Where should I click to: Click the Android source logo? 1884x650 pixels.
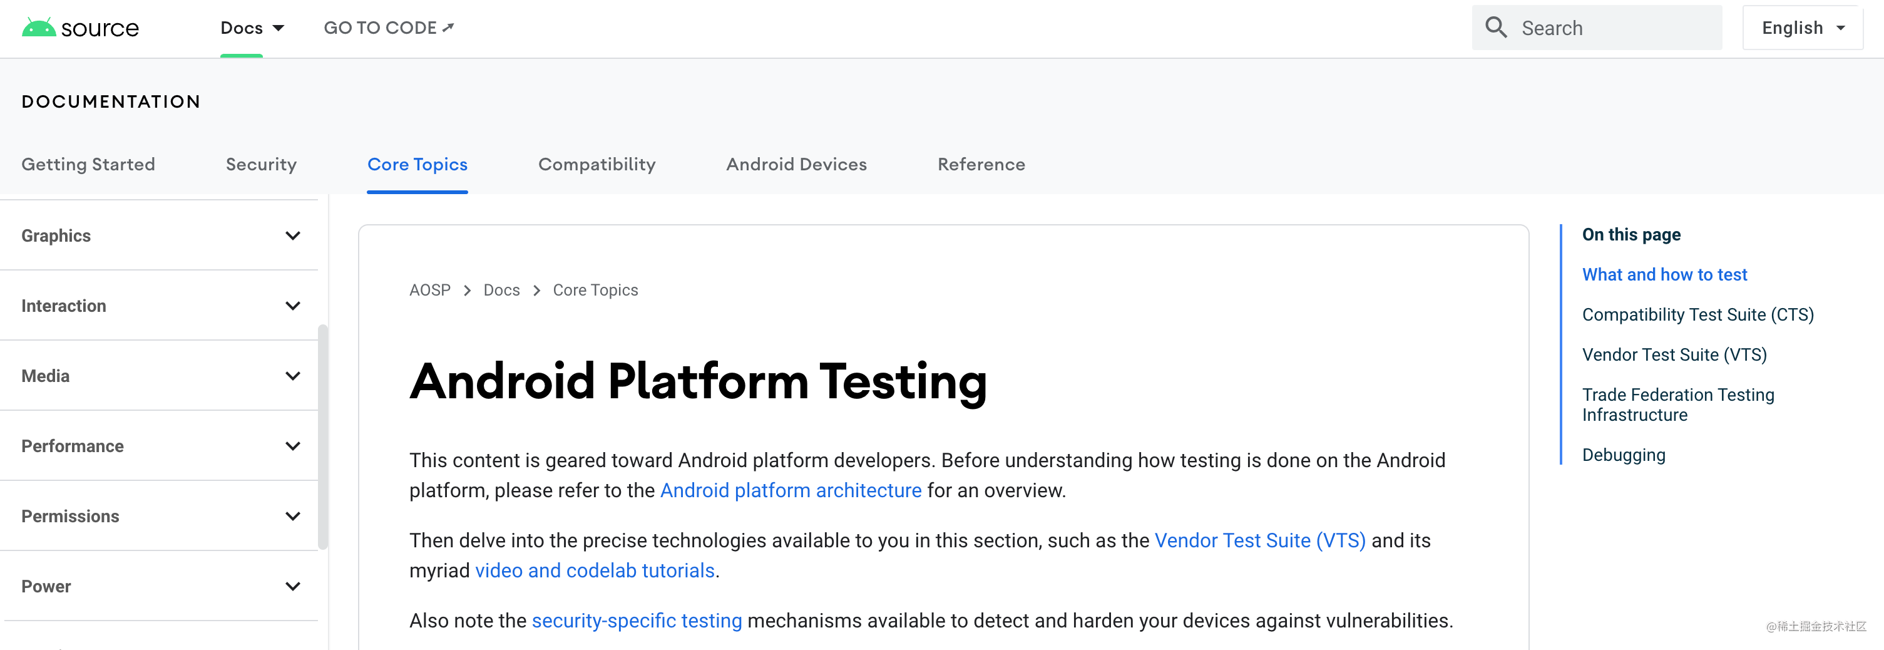click(x=79, y=28)
